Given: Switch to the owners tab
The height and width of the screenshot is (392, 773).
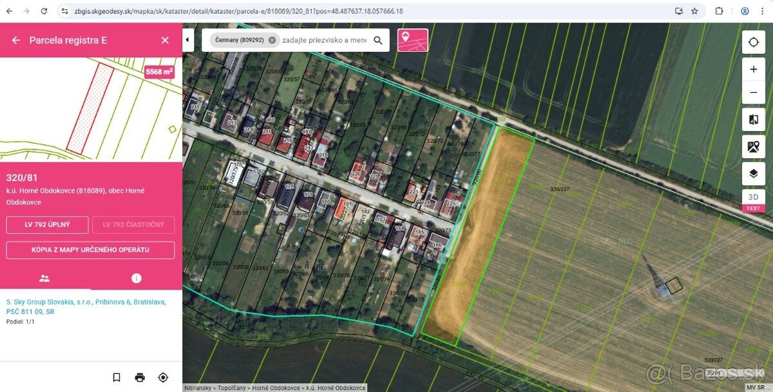Looking at the screenshot, I should [44, 279].
